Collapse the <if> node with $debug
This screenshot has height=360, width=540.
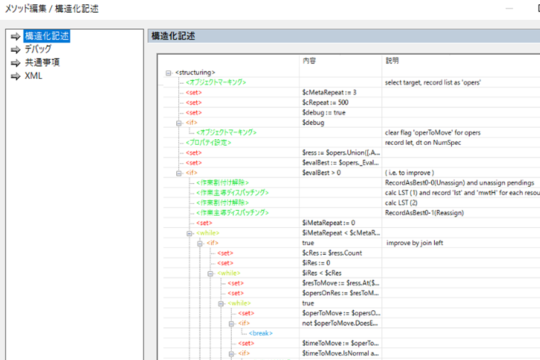tap(179, 124)
